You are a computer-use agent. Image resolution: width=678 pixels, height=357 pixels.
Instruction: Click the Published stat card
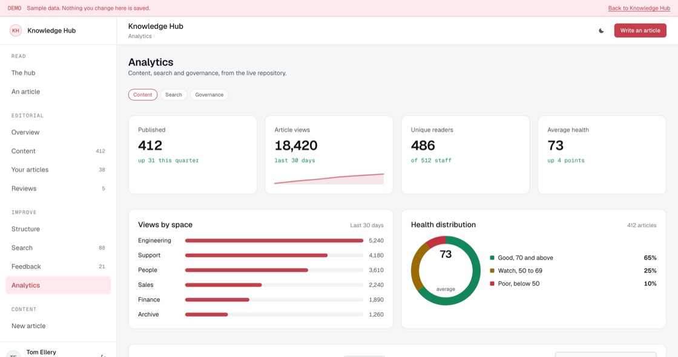coord(193,155)
